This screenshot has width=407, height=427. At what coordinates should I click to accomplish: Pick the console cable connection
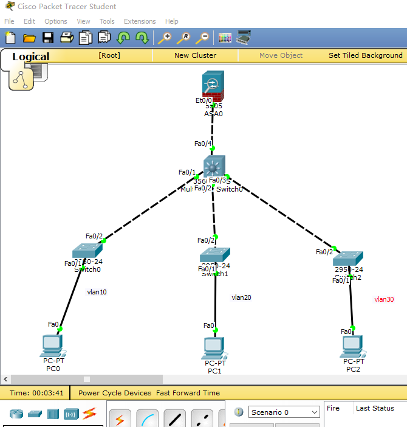click(148, 418)
